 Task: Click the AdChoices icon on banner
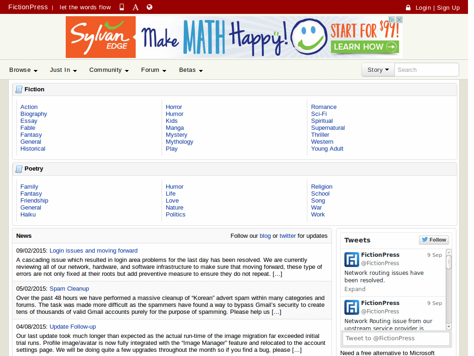point(392,19)
